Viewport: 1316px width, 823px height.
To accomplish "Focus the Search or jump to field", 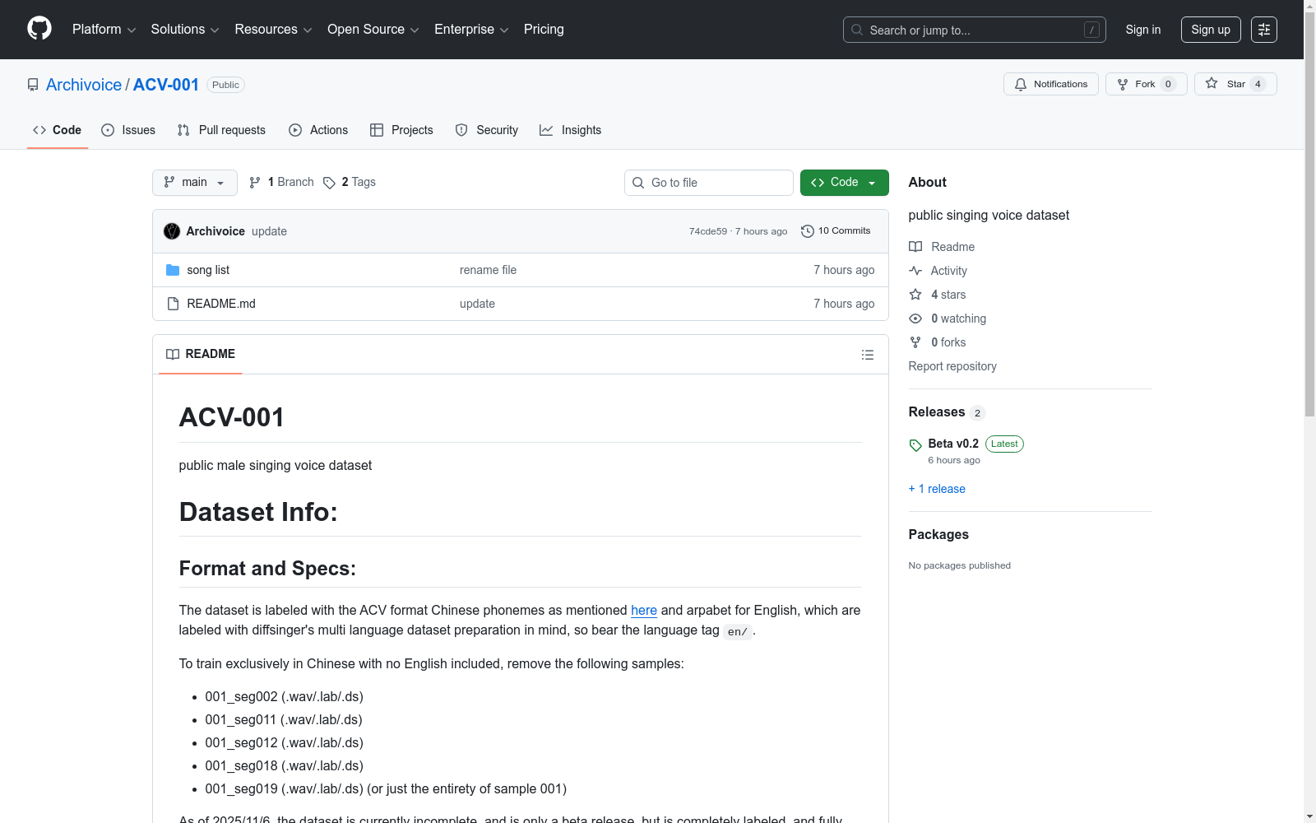I will click(975, 30).
